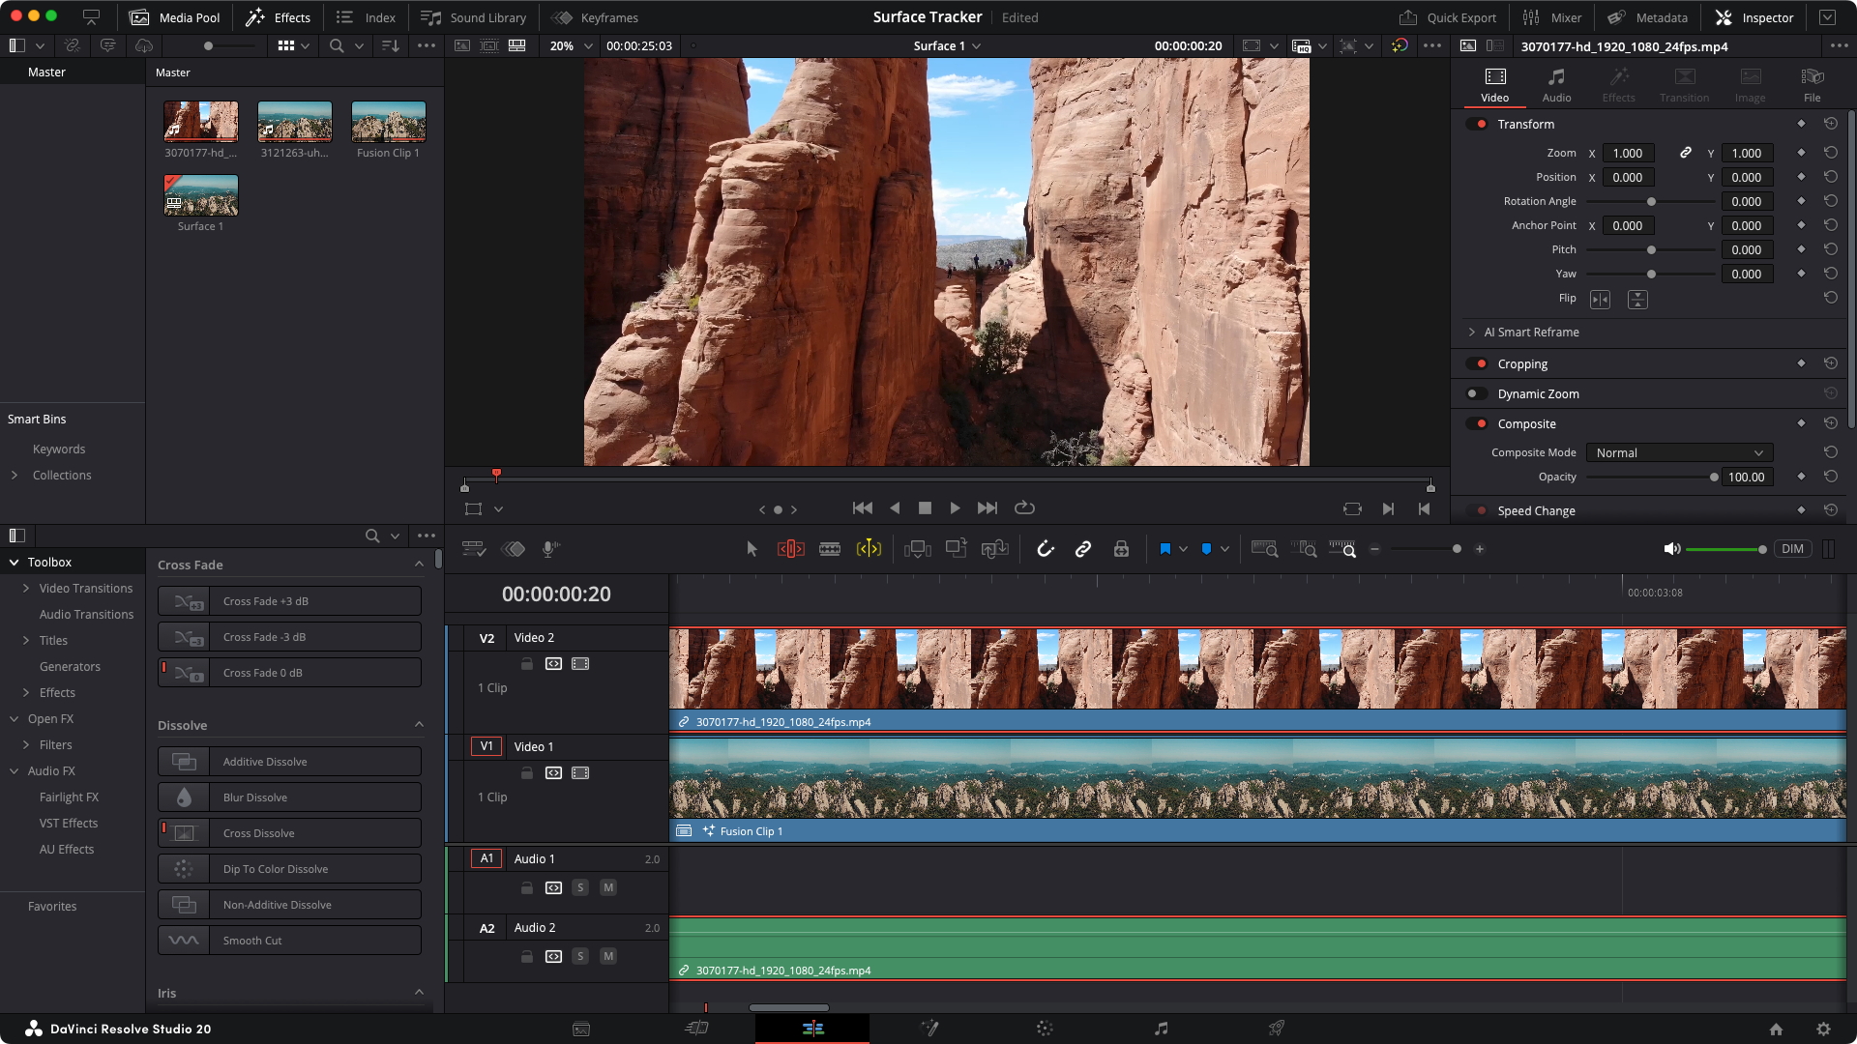
Task: Click the Quick Export button
Action: [x=1448, y=17]
